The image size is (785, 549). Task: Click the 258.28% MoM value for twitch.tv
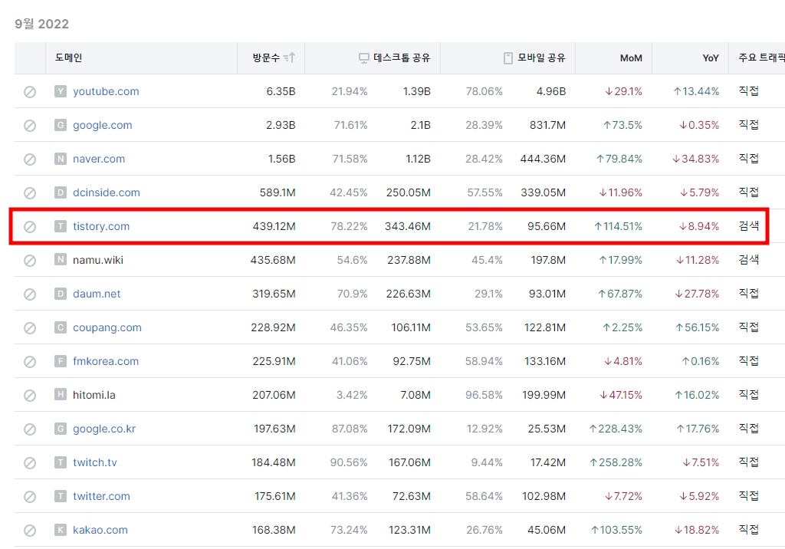[616, 462]
